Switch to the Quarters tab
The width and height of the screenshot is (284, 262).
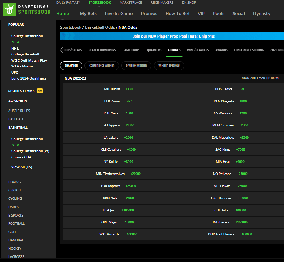(x=154, y=50)
